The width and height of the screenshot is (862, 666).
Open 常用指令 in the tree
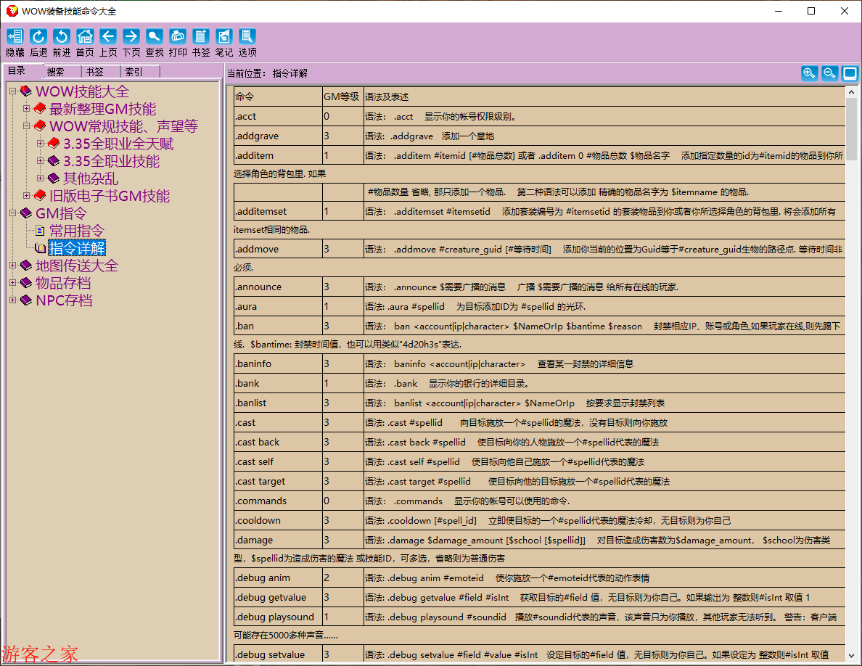click(77, 231)
